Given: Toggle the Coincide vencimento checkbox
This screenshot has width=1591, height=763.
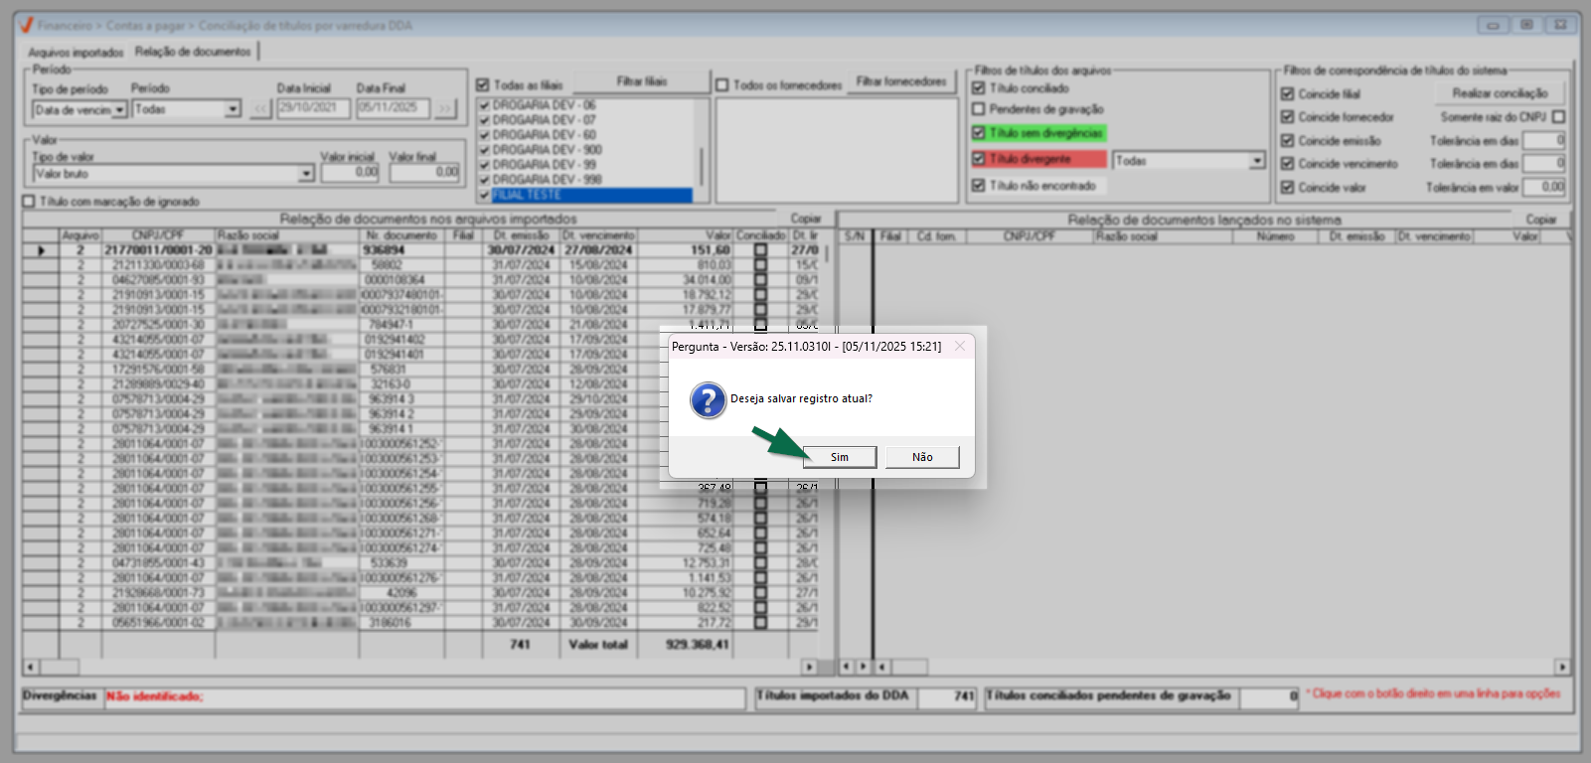Looking at the screenshot, I should (x=1288, y=164).
